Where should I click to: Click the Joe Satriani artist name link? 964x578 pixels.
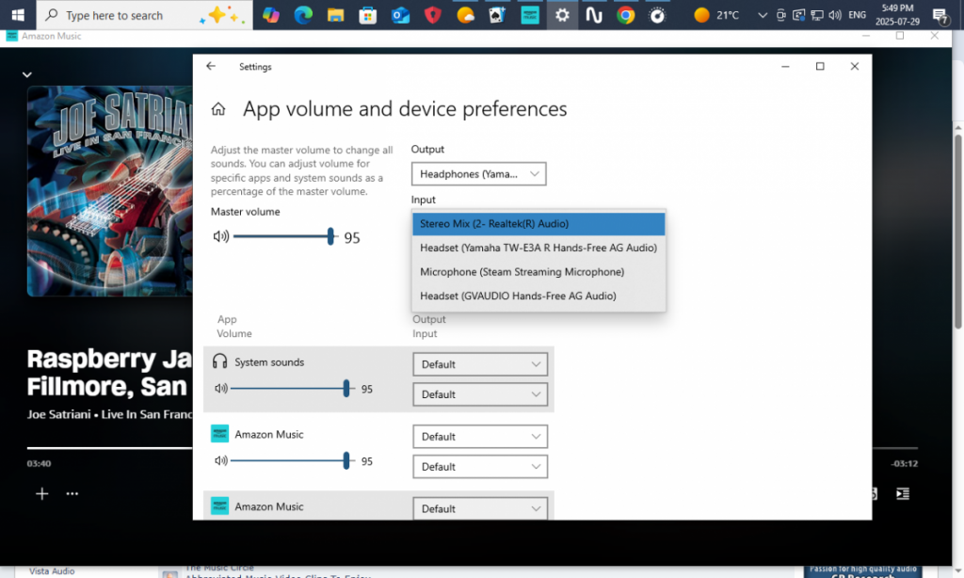(59, 414)
